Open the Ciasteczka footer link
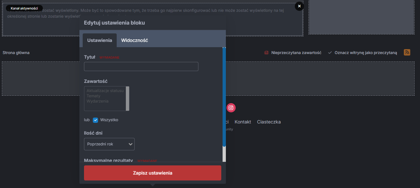Image resolution: width=420 pixels, height=188 pixels. pos(269,122)
